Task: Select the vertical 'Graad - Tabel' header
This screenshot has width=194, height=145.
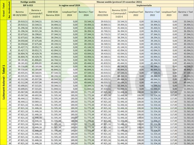Action: click(x=4, y=10)
